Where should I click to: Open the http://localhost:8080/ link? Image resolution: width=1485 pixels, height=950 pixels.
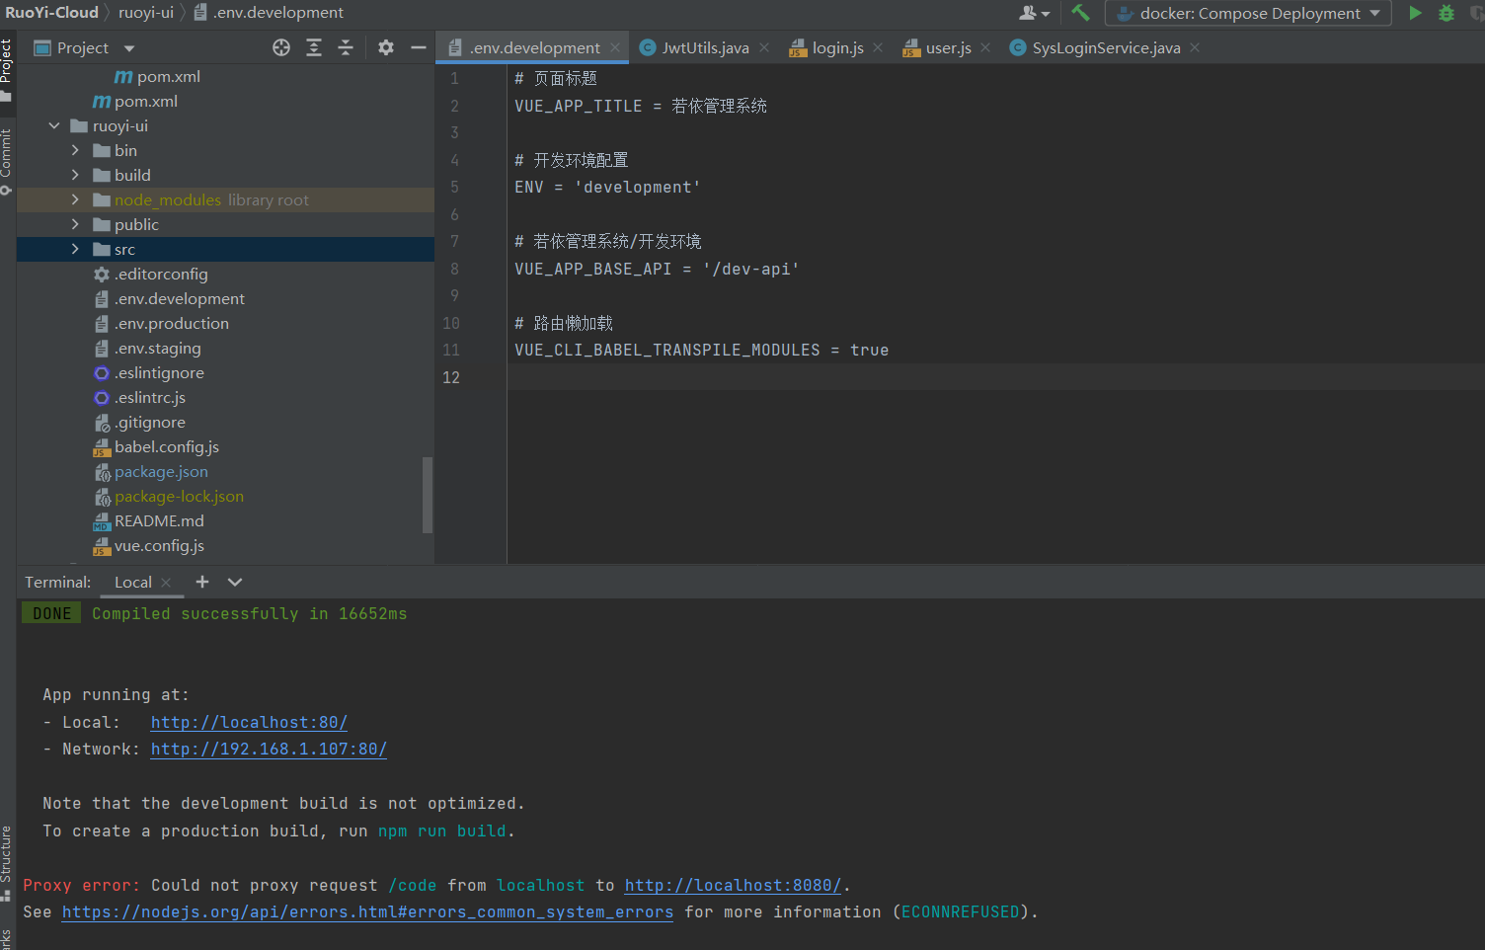(x=733, y=885)
